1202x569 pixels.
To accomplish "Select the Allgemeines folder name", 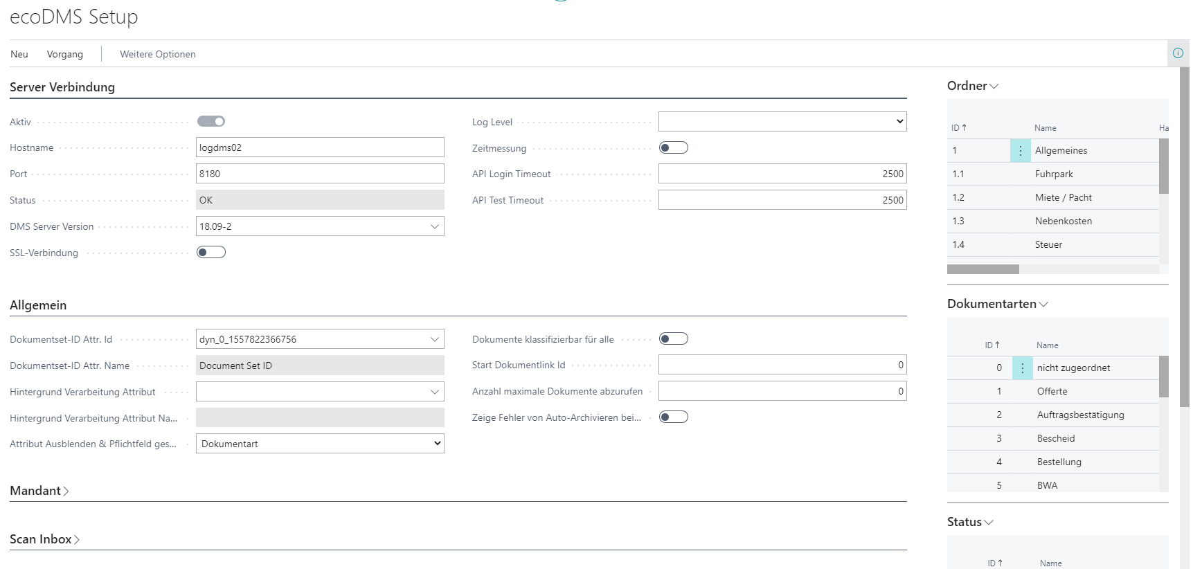I will tap(1061, 150).
